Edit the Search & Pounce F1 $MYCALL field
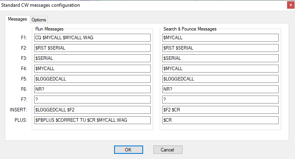The image size is (295, 159). 220,38
